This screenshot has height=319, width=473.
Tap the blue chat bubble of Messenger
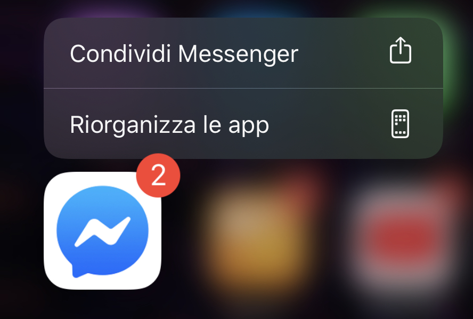click(x=103, y=232)
